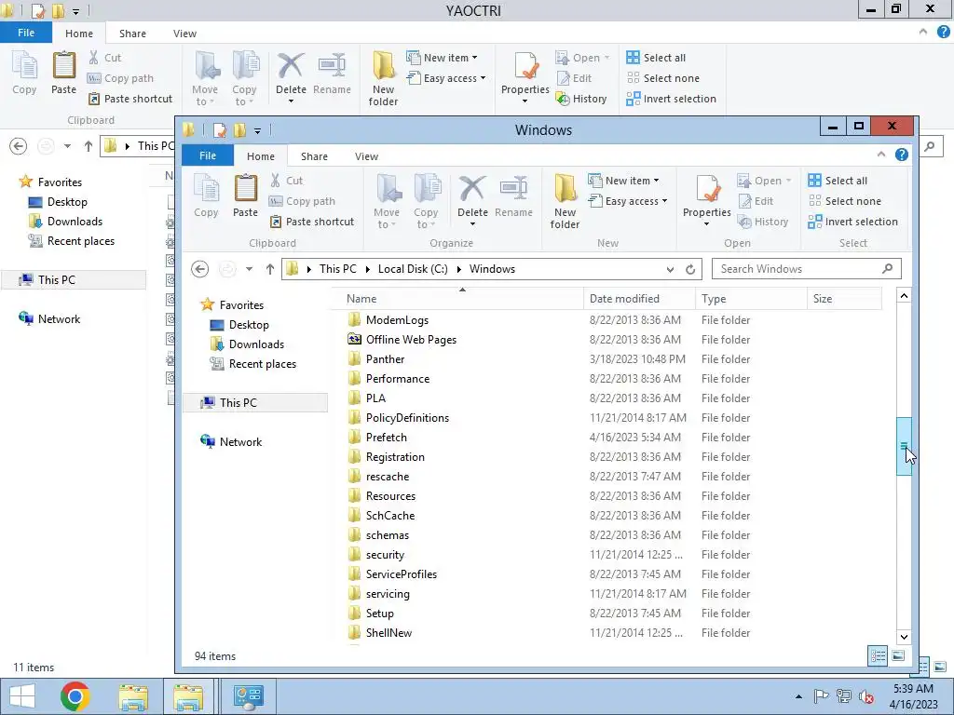Open Chrome from the taskbar

[75, 696]
